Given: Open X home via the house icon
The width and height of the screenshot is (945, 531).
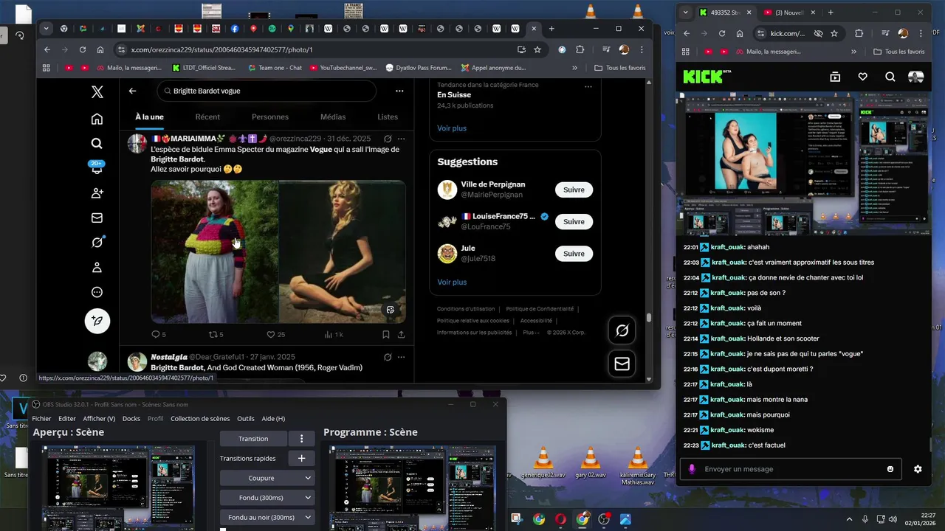Looking at the screenshot, I should [x=97, y=119].
